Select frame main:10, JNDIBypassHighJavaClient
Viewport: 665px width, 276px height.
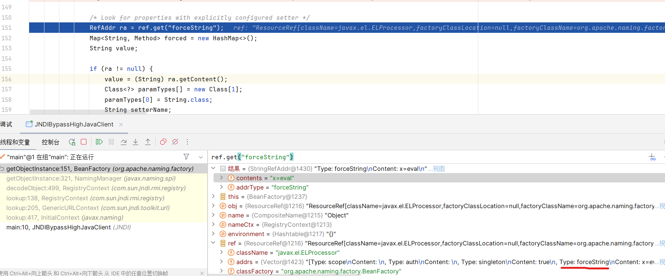[x=103, y=227]
